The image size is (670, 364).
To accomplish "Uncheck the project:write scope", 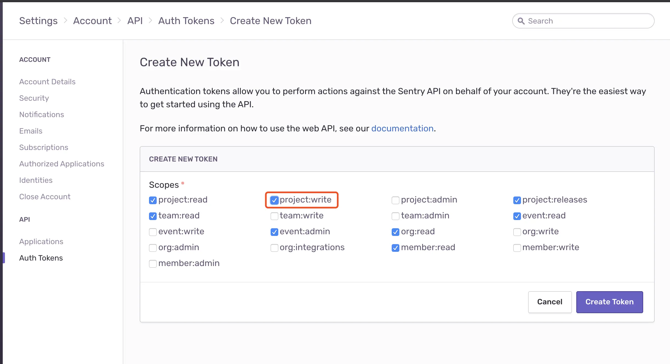I will [x=274, y=200].
